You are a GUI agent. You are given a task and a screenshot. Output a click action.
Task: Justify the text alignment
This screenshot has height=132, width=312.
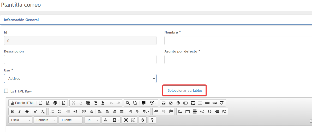click(x=122, y=111)
